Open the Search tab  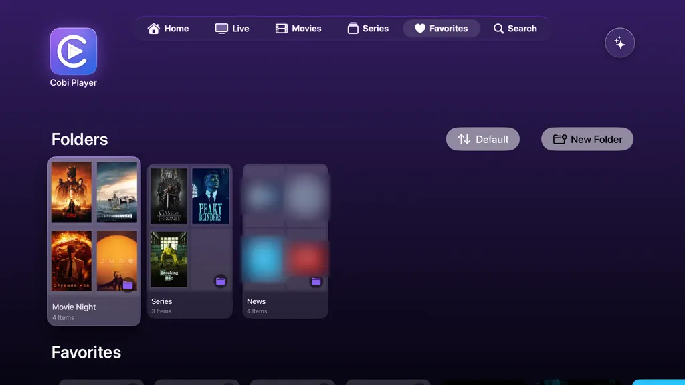click(x=515, y=29)
